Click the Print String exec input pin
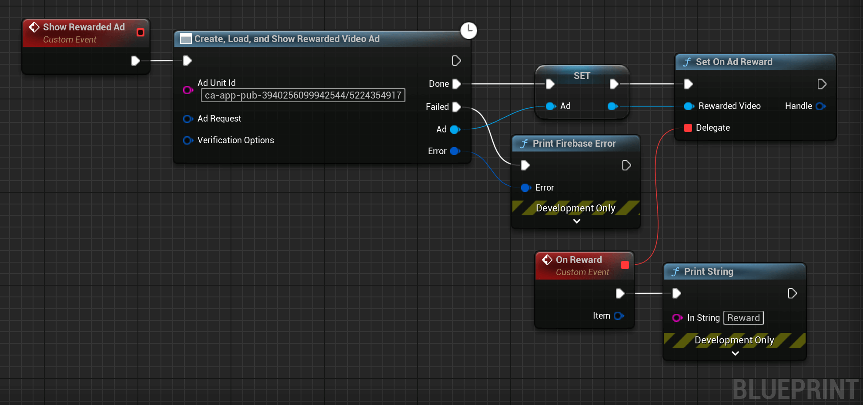Viewport: 863px width, 405px height. (x=676, y=294)
